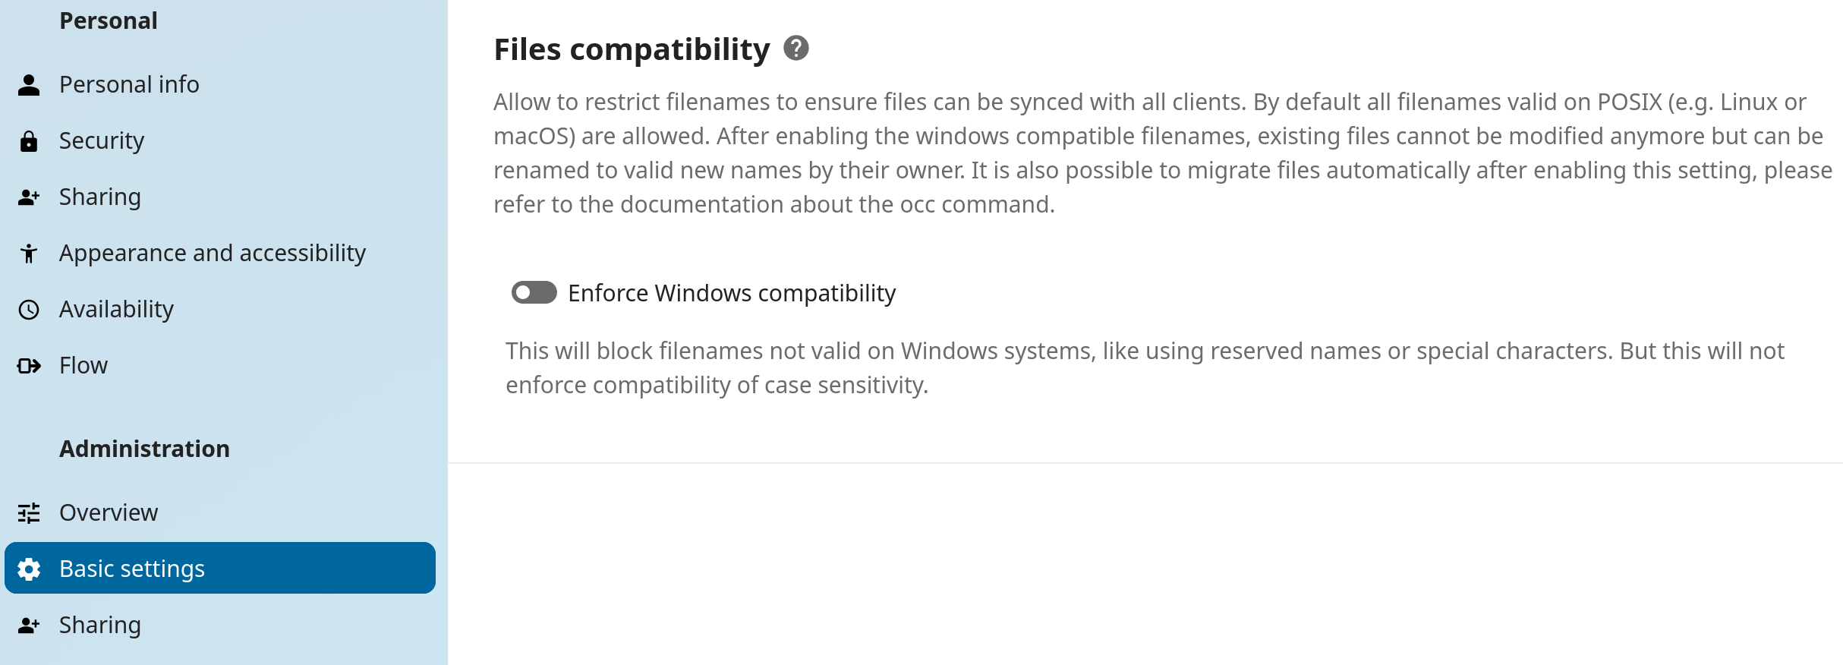Switch to the Personal info section
This screenshot has width=1843, height=665.
129,84
